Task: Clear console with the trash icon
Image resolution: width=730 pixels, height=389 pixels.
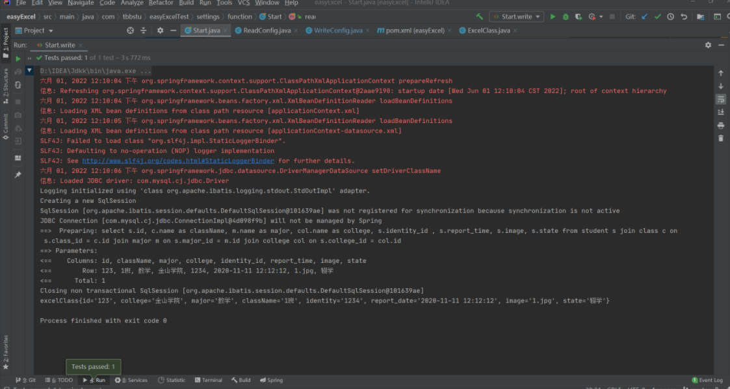Action: [721, 139]
